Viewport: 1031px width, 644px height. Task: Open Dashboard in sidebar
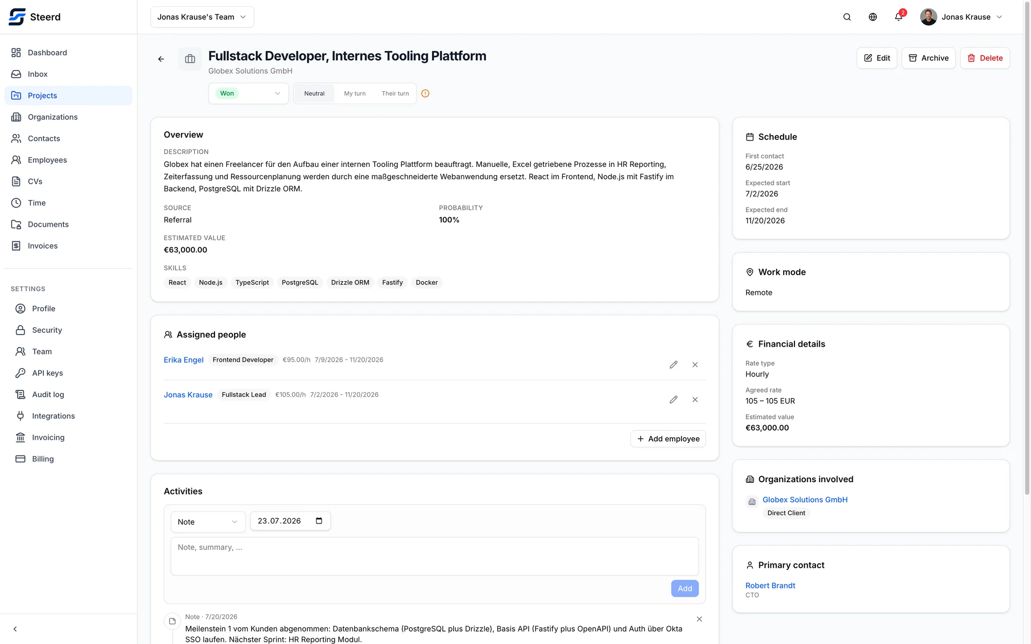68,53
